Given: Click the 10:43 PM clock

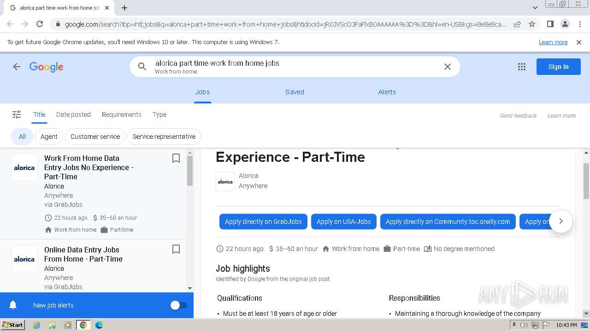Looking at the screenshot, I should point(566,325).
